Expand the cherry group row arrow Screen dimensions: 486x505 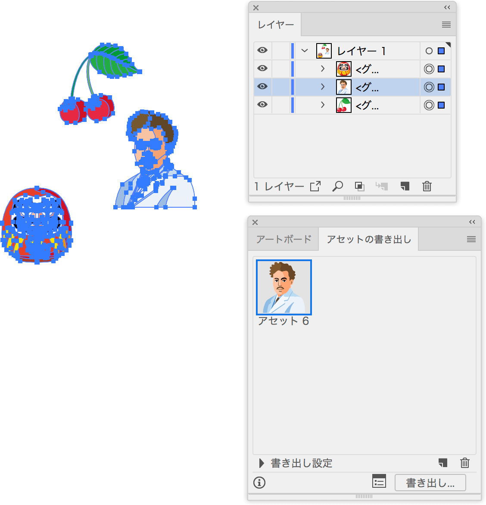point(323,105)
